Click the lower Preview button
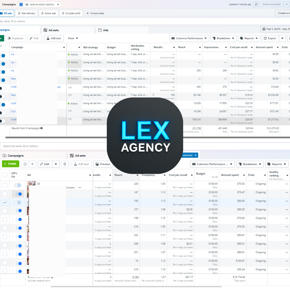Image resolution: width=290 pixels, height=290 pixels. tap(103, 164)
